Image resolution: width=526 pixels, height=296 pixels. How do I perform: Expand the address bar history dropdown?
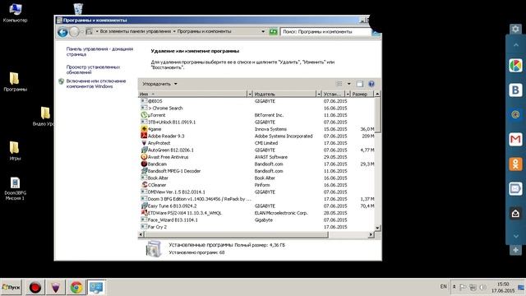(x=263, y=31)
